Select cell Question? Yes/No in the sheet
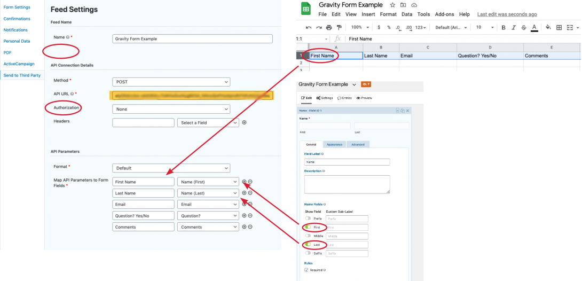This screenshot has width=582, height=281. [x=490, y=56]
